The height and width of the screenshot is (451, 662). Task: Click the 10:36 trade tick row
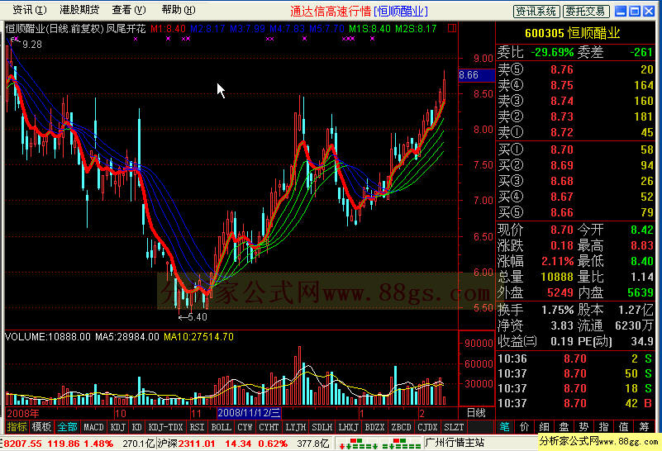[575, 358]
